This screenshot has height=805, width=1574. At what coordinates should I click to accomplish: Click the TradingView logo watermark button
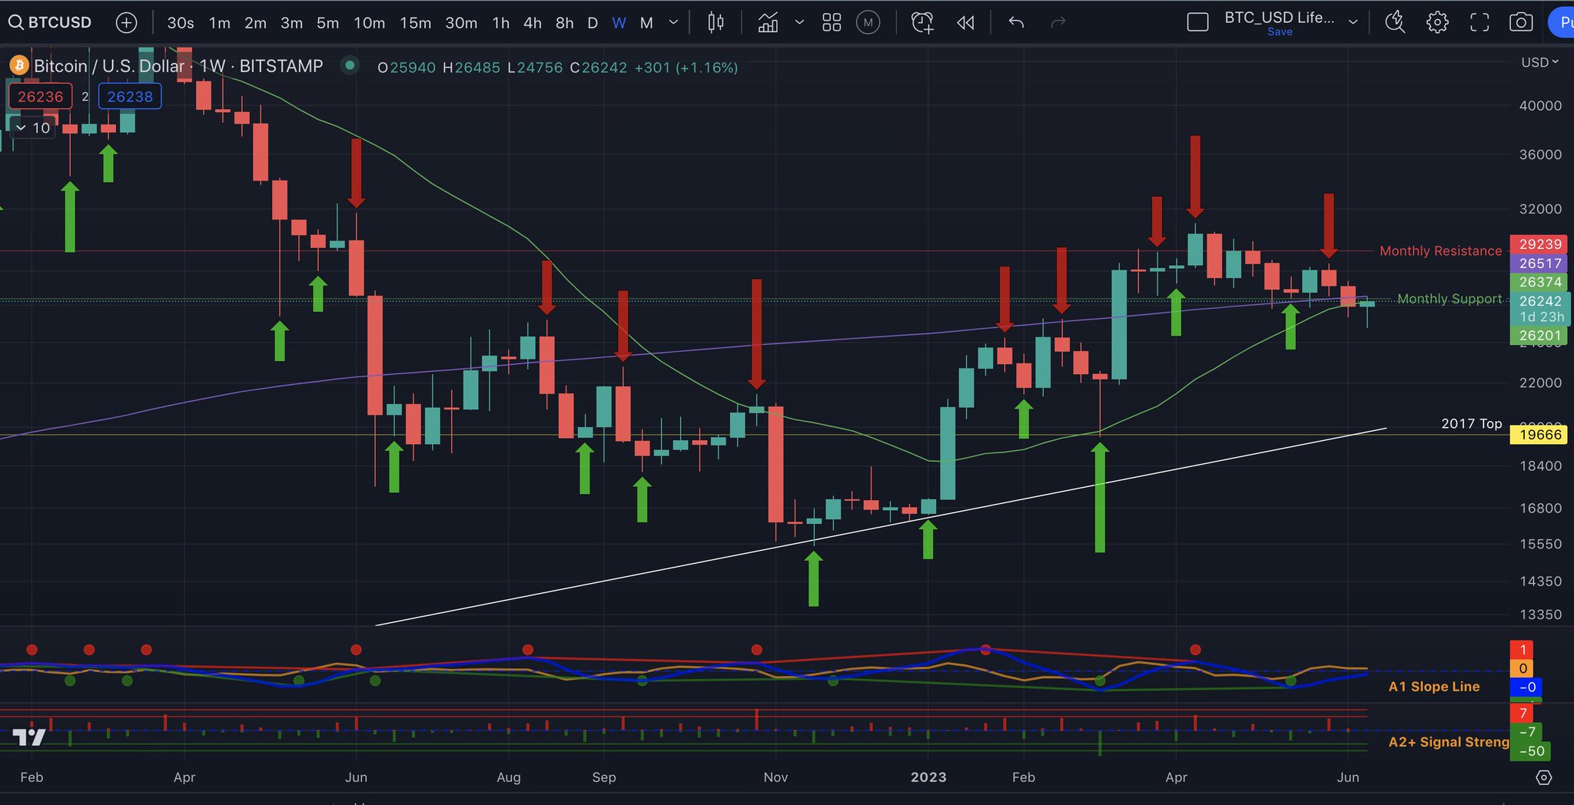pyautogui.click(x=29, y=738)
